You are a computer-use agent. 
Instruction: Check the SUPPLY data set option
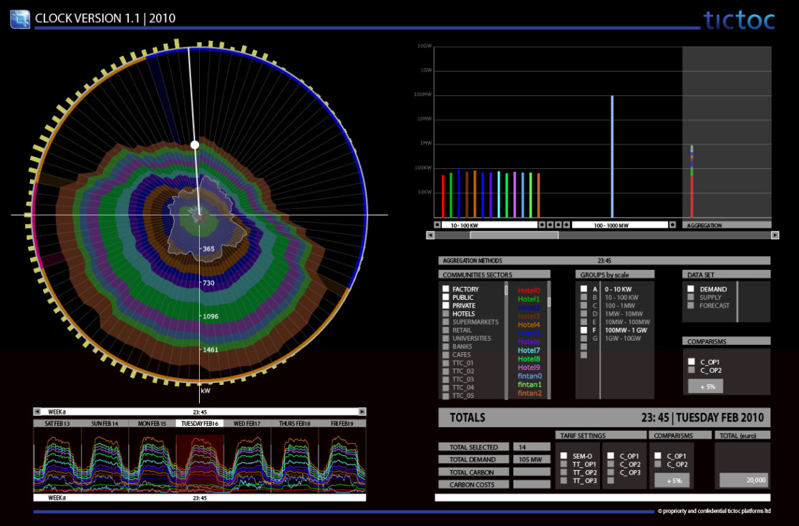[691, 298]
